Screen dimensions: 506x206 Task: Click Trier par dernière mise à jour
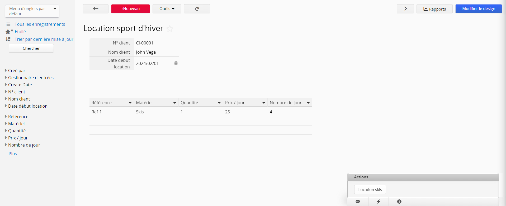point(44,39)
